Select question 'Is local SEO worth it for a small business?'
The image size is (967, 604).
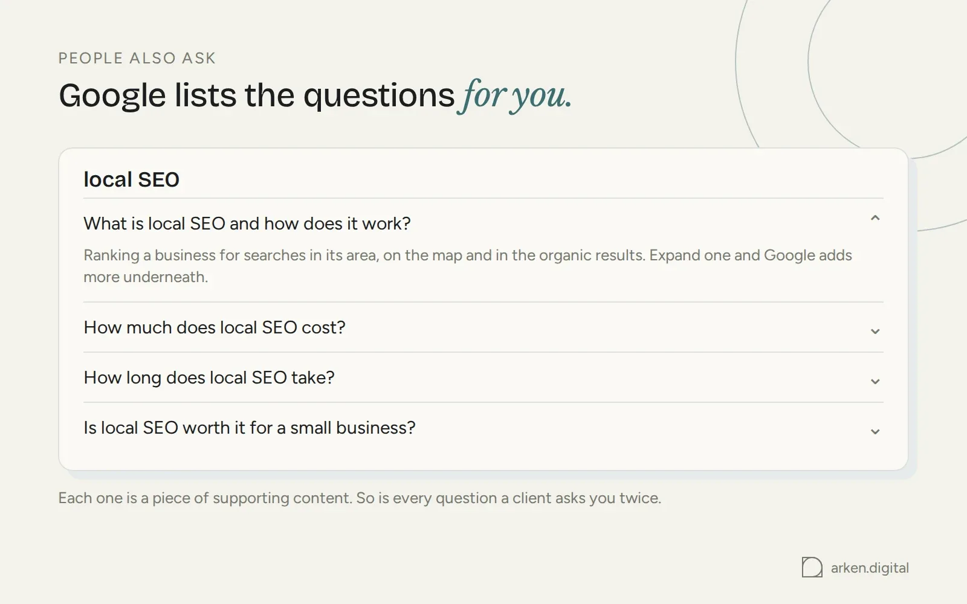pyautogui.click(x=250, y=428)
